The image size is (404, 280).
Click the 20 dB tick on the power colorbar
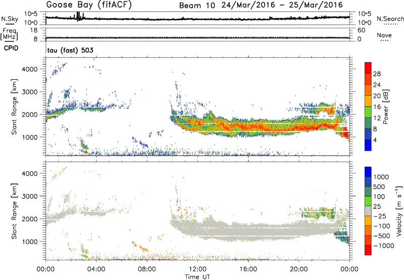377,96
